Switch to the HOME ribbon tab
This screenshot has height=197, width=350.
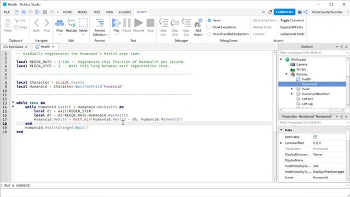point(67,12)
